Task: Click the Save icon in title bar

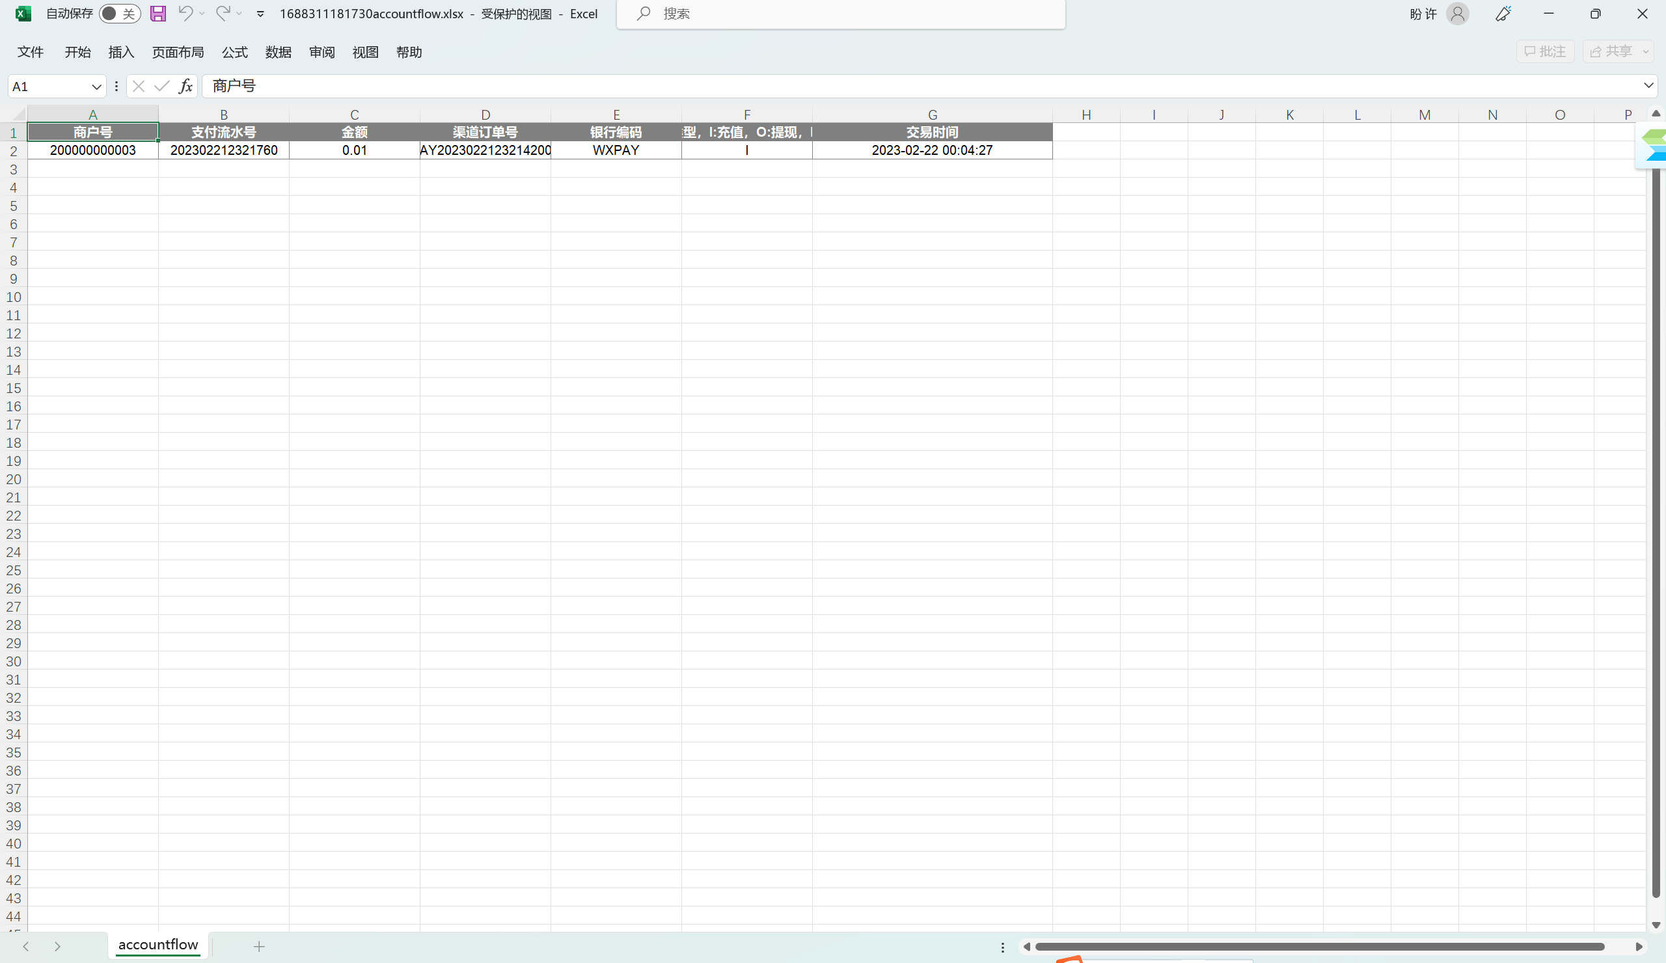Action: 158,13
